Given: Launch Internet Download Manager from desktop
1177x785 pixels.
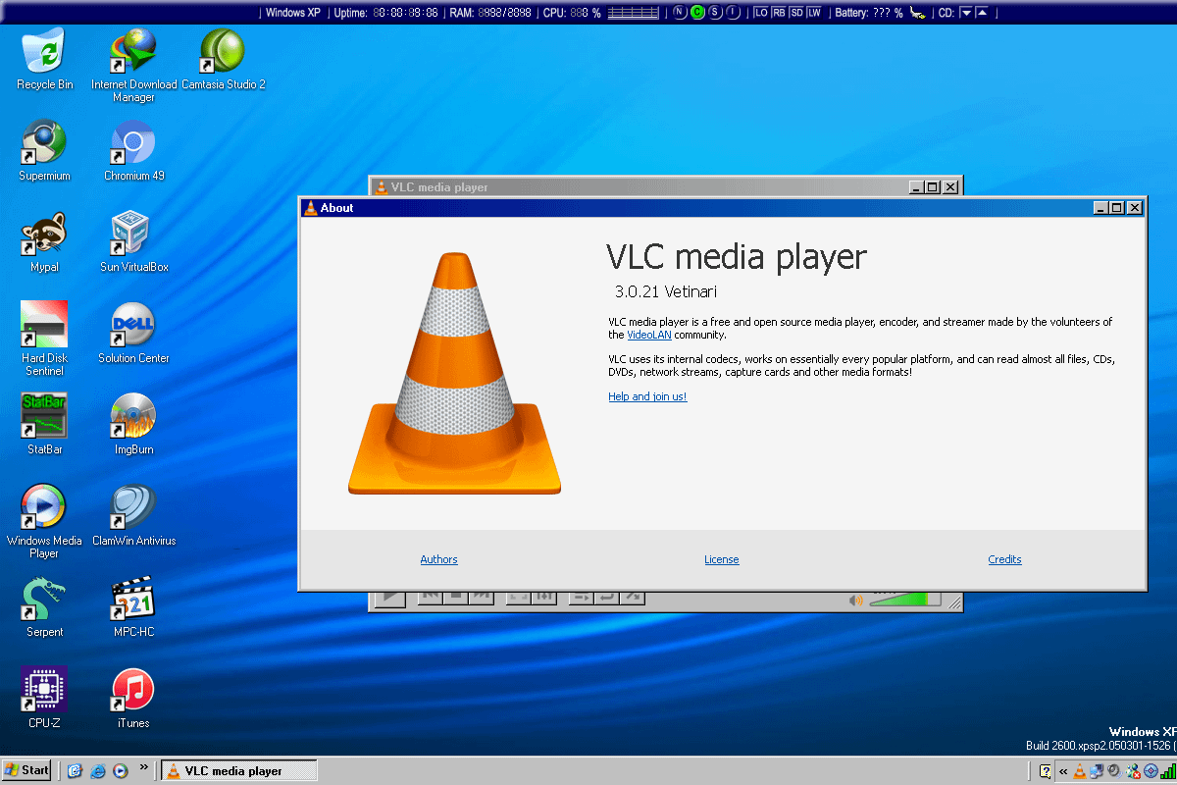Looking at the screenshot, I should point(133,65).
